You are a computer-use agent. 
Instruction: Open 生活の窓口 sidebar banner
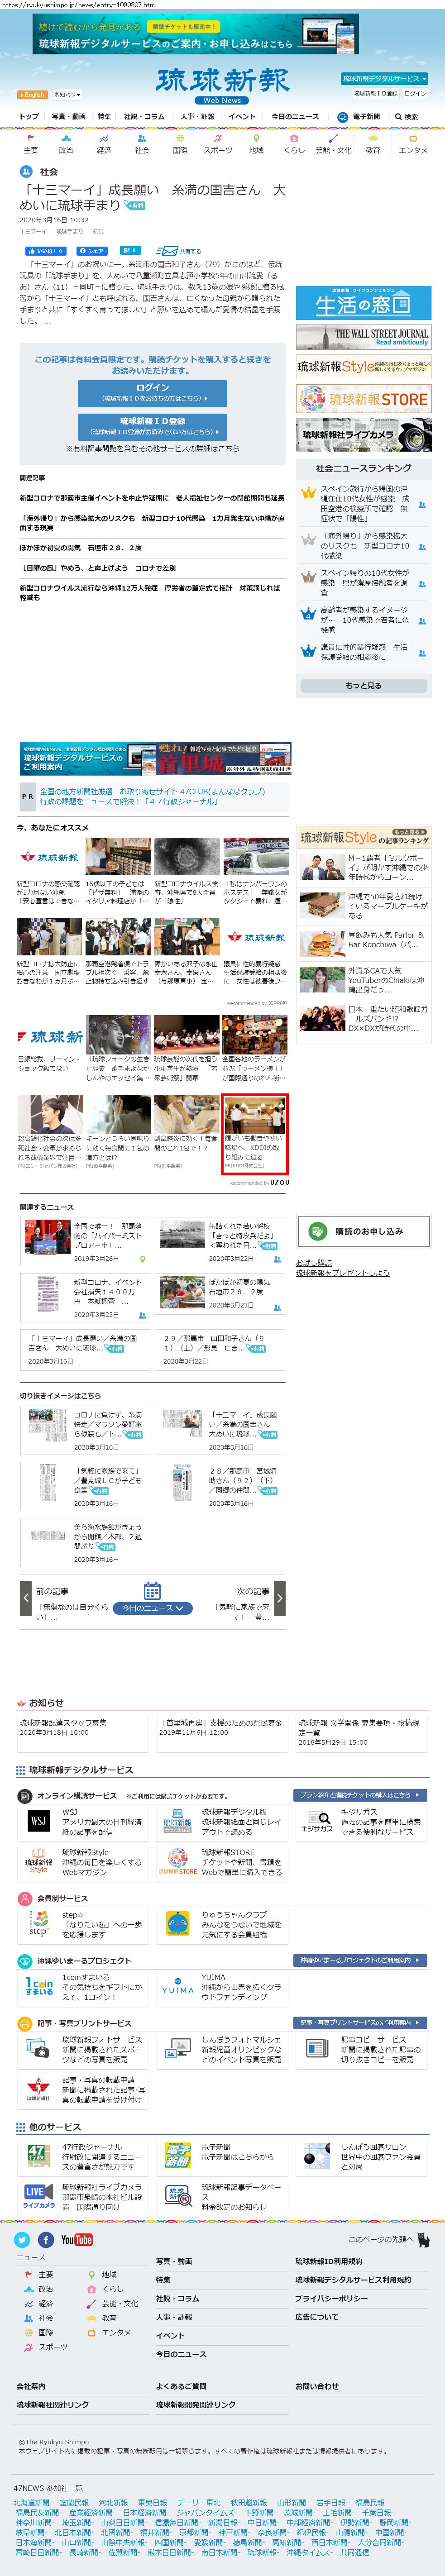tap(364, 303)
